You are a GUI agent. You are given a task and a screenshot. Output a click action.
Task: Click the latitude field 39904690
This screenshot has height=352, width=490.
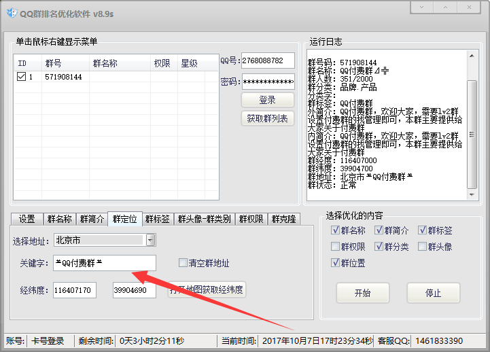click(x=135, y=290)
